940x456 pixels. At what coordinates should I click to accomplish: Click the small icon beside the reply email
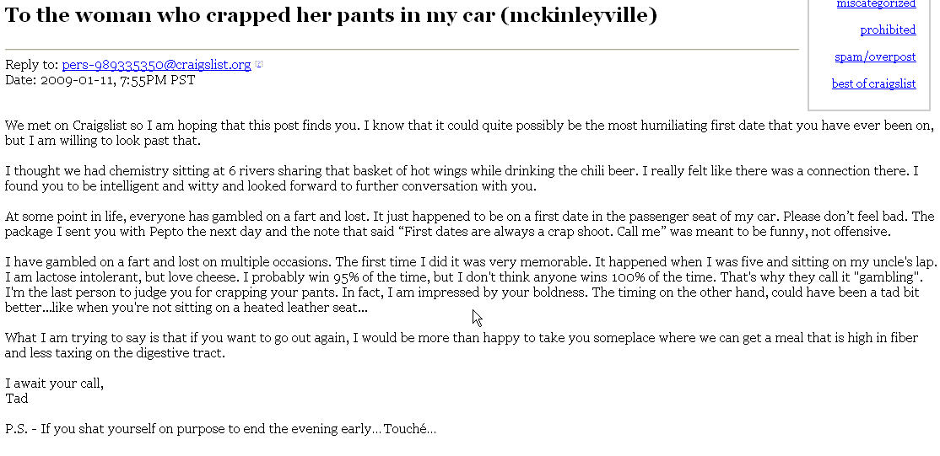pyautogui.click(x=259, y=64)
